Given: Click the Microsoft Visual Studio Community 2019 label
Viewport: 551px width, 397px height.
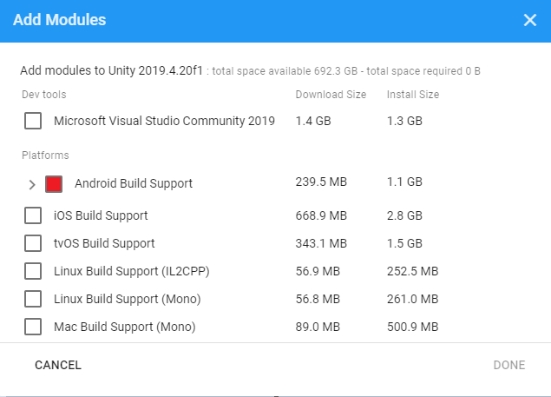Looking at the screenshot, I should point(164,121).
